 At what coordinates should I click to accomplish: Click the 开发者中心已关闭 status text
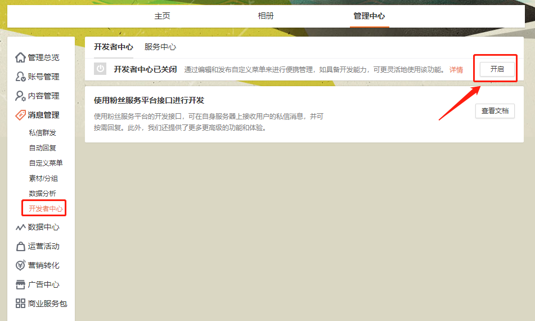coord(145,69)
